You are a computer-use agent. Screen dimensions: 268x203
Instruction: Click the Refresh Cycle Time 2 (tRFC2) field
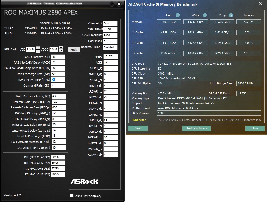pos(59,102)
